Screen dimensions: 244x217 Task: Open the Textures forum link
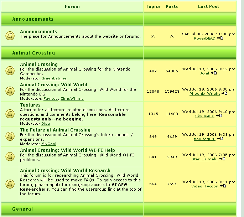(x=30, y=105)
